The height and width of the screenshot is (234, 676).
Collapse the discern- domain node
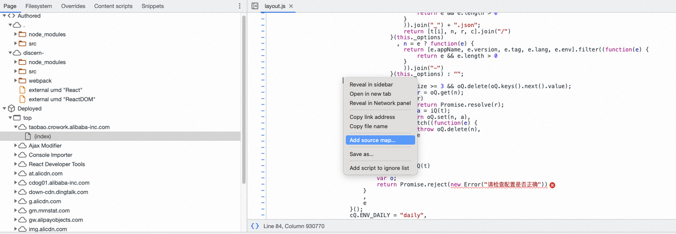coord(10,53)
